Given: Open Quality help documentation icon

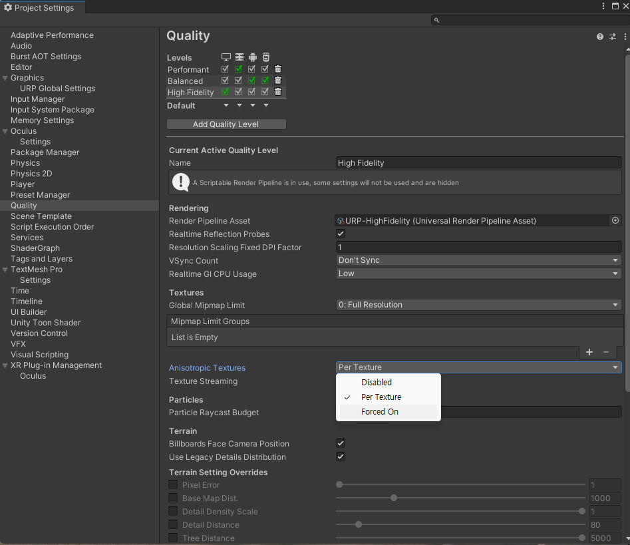Looking at the screenshot, I should 599,37.
